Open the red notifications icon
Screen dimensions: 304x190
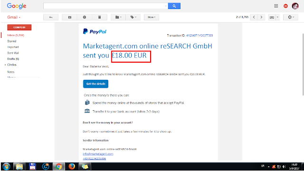[285, 6]
